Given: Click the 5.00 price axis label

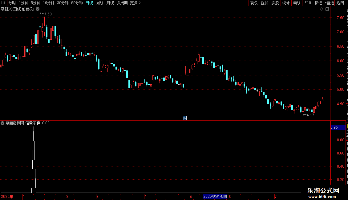Looking at the screenshot, I should (x=340, y=90).
